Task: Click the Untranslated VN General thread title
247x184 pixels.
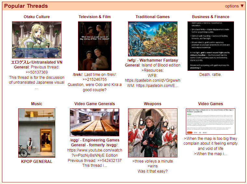Action: point(37,65)
